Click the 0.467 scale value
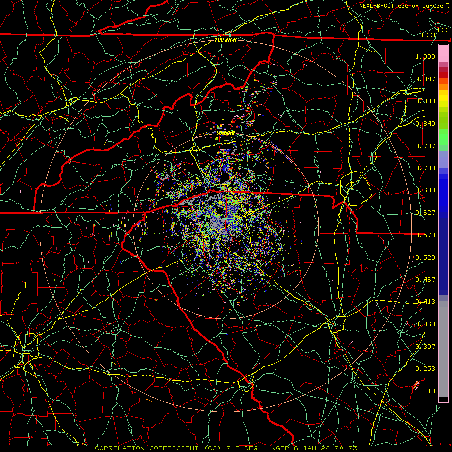 (x=425, y=280)
